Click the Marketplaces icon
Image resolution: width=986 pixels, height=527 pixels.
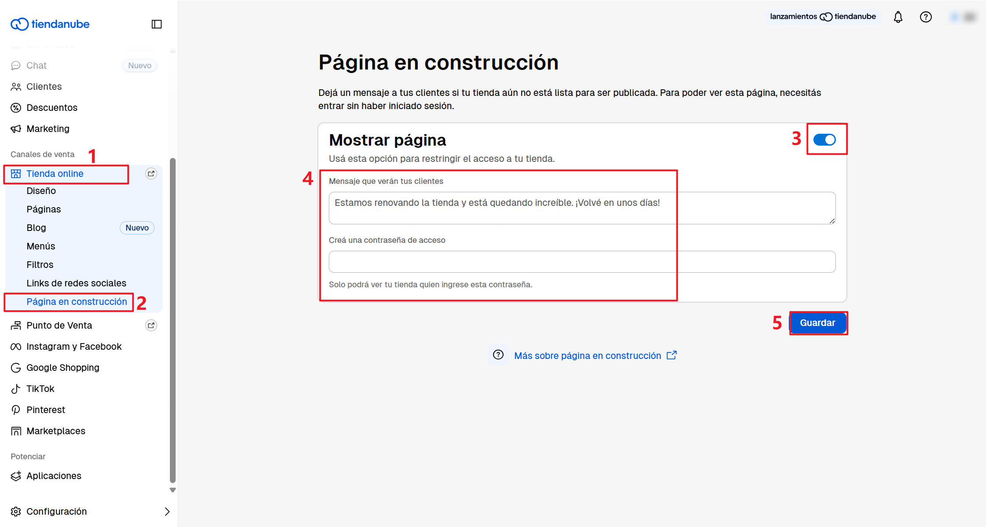tap(16, 431)
